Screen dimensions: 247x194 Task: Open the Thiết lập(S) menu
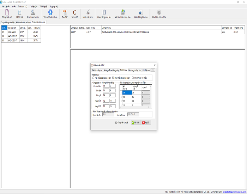click(43, 6)
